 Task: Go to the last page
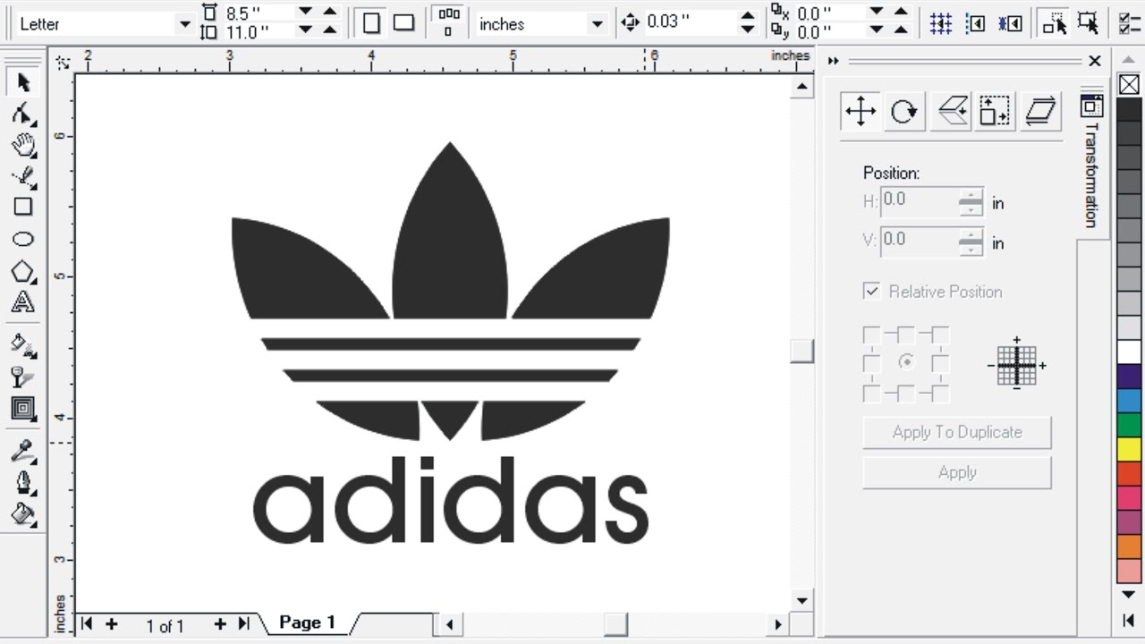coord(243,624)
